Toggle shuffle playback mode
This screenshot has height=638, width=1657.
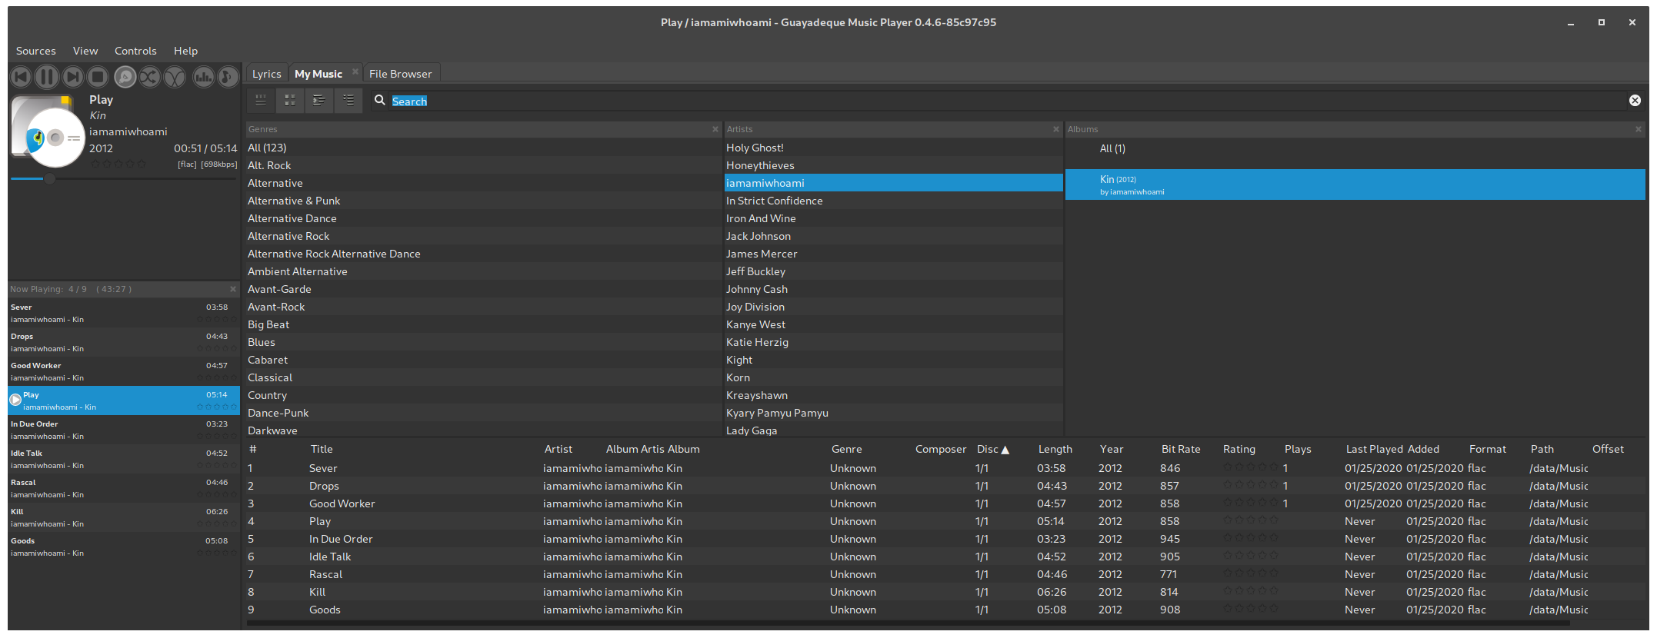[150, 77]
